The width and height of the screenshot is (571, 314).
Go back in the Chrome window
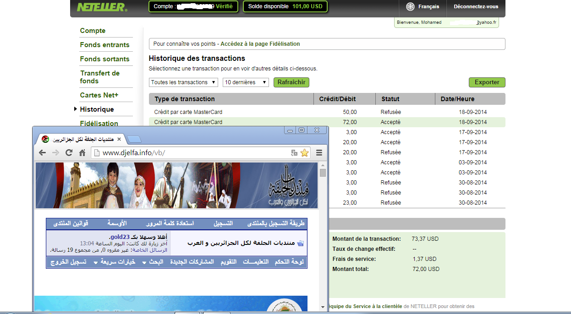[42, 153]
